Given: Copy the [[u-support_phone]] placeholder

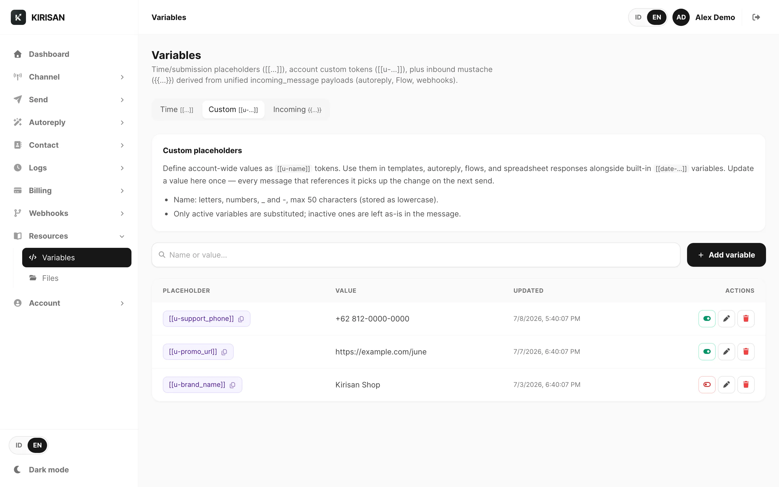Looking at the screenshot, I should tap(241, 319).
